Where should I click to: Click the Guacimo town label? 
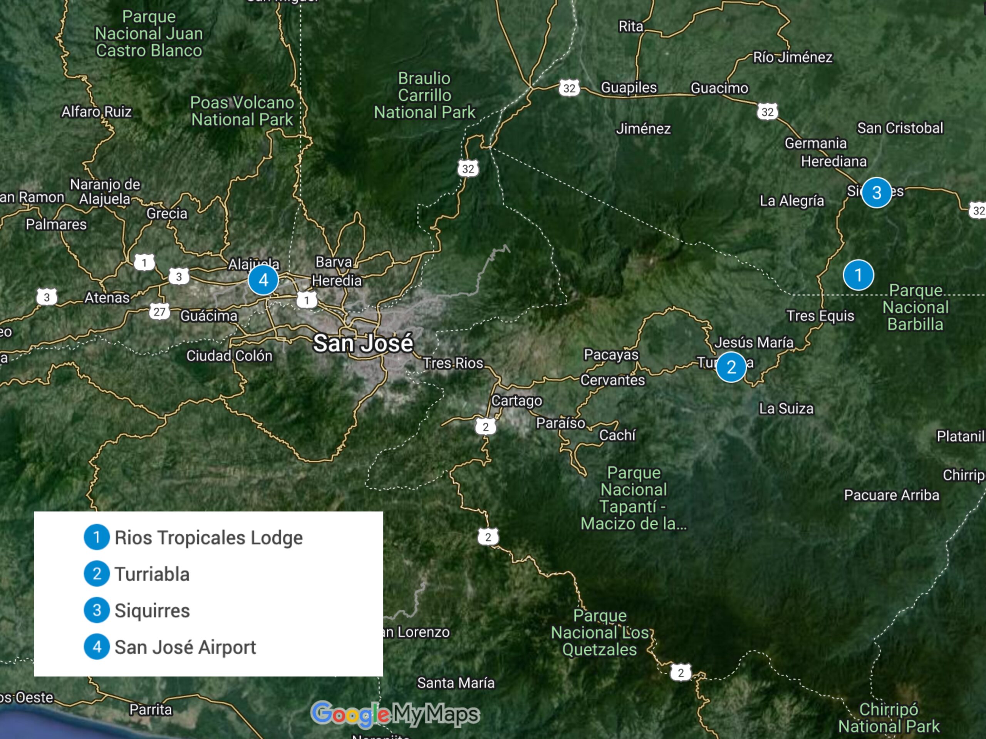[x=719, y=88]
